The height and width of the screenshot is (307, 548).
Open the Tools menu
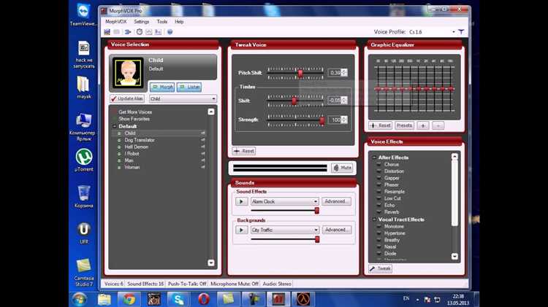coord(161,22)
